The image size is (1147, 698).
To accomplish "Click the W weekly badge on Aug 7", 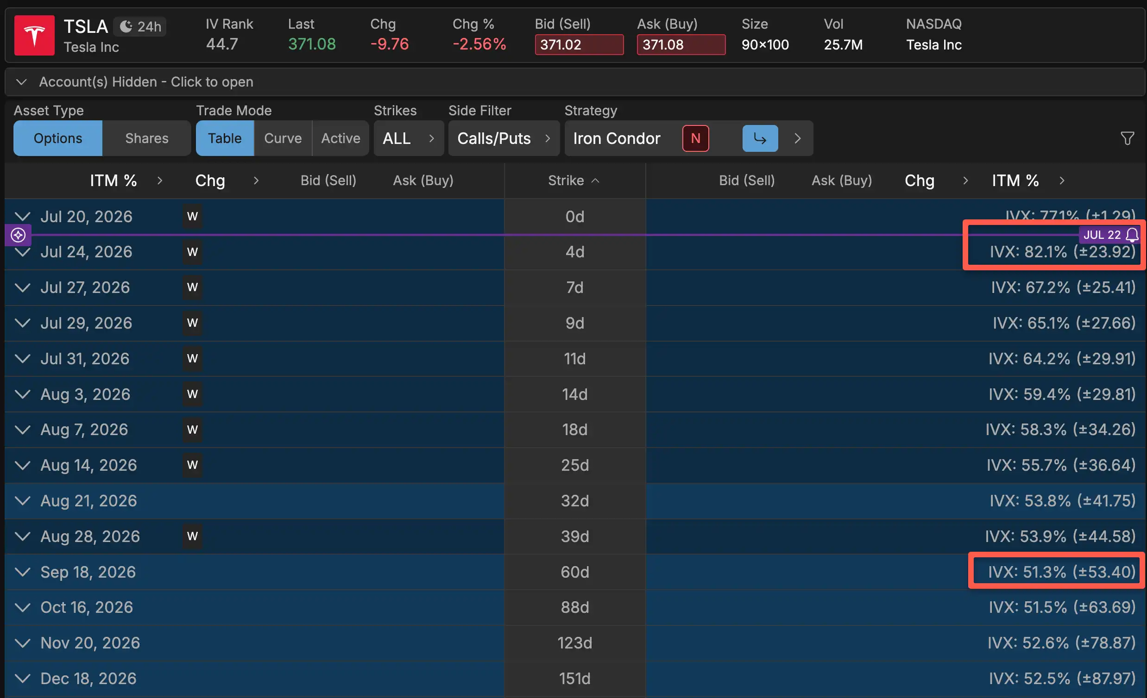I will click(192, 429).
